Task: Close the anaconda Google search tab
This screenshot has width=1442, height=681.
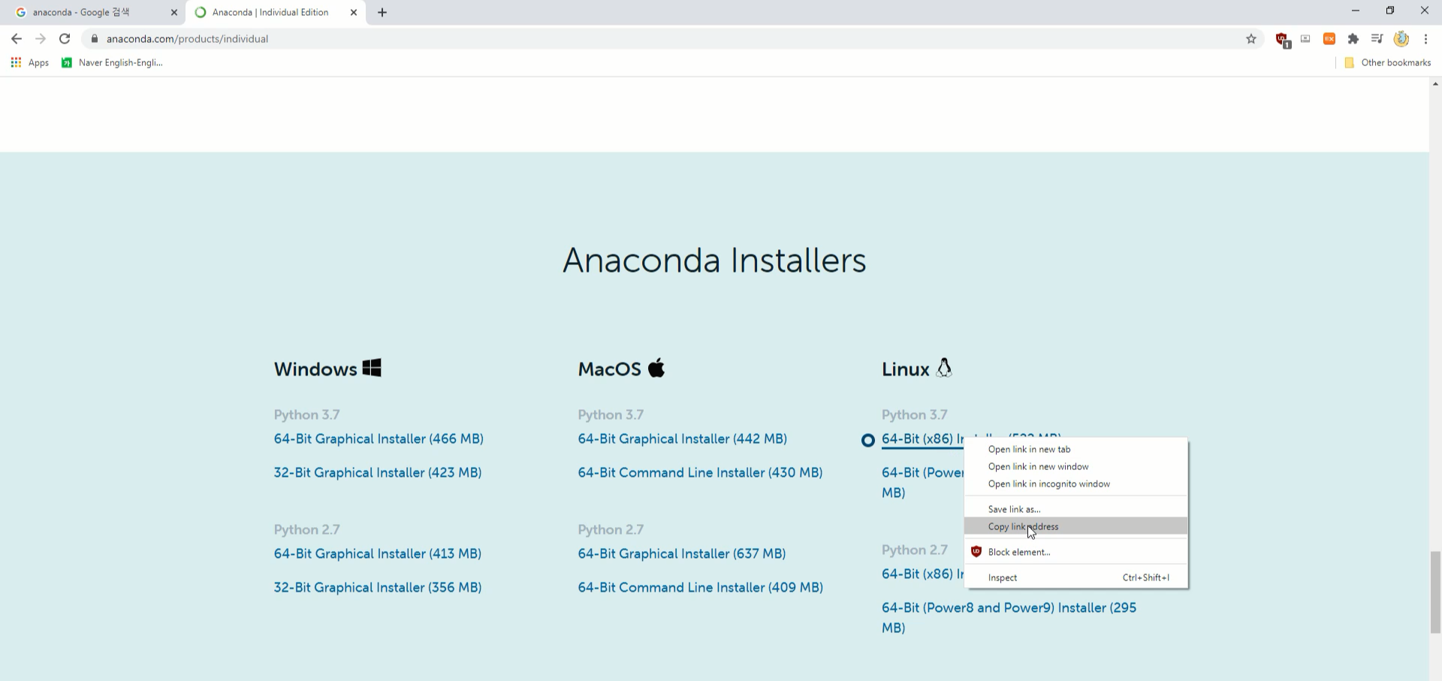Action: (174, 13)
